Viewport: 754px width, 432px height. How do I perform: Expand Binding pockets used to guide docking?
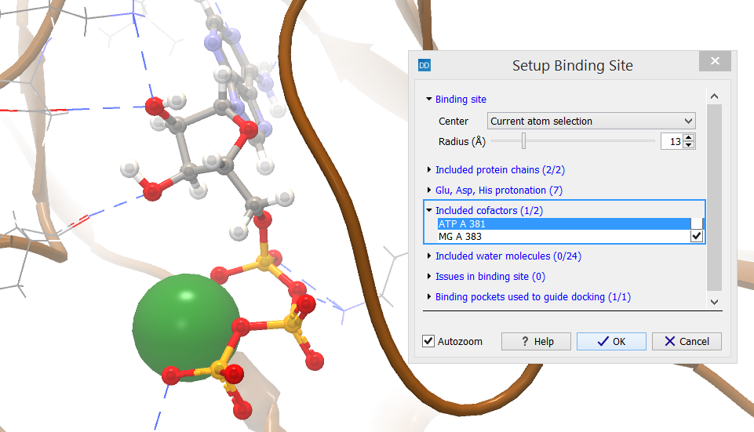pos(429,297)
